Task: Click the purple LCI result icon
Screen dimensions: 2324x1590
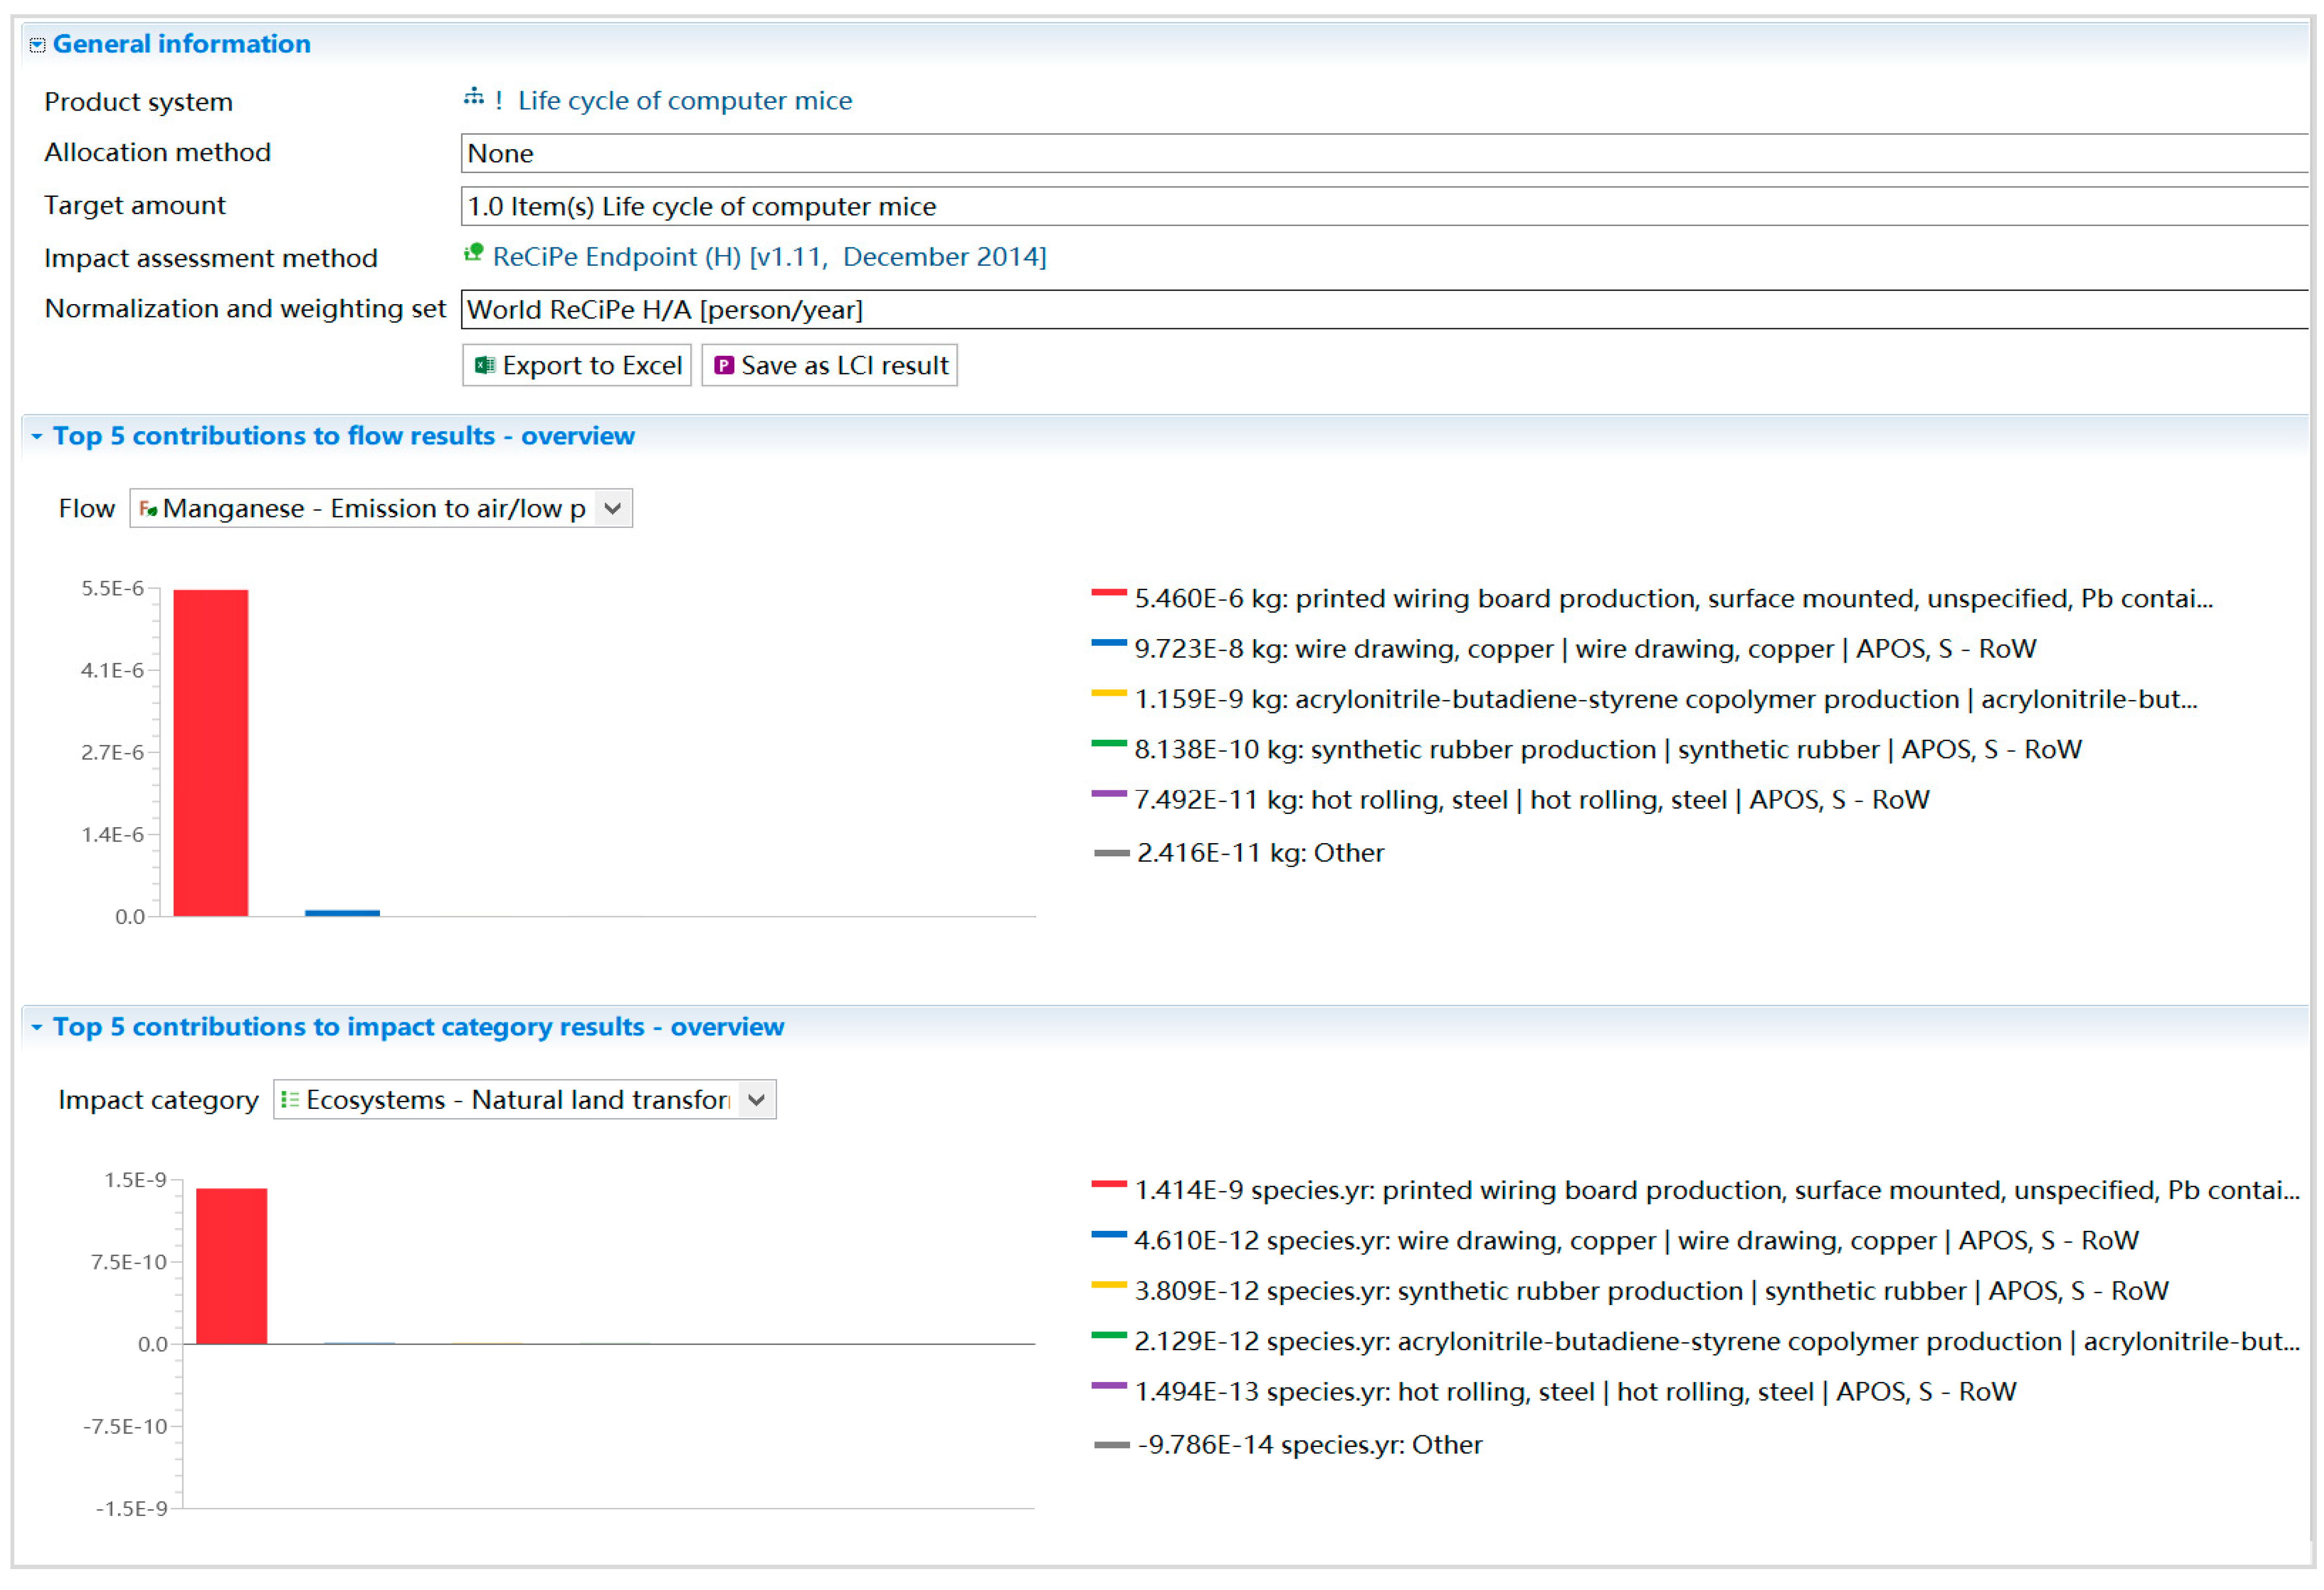Action: pos(724,366)
